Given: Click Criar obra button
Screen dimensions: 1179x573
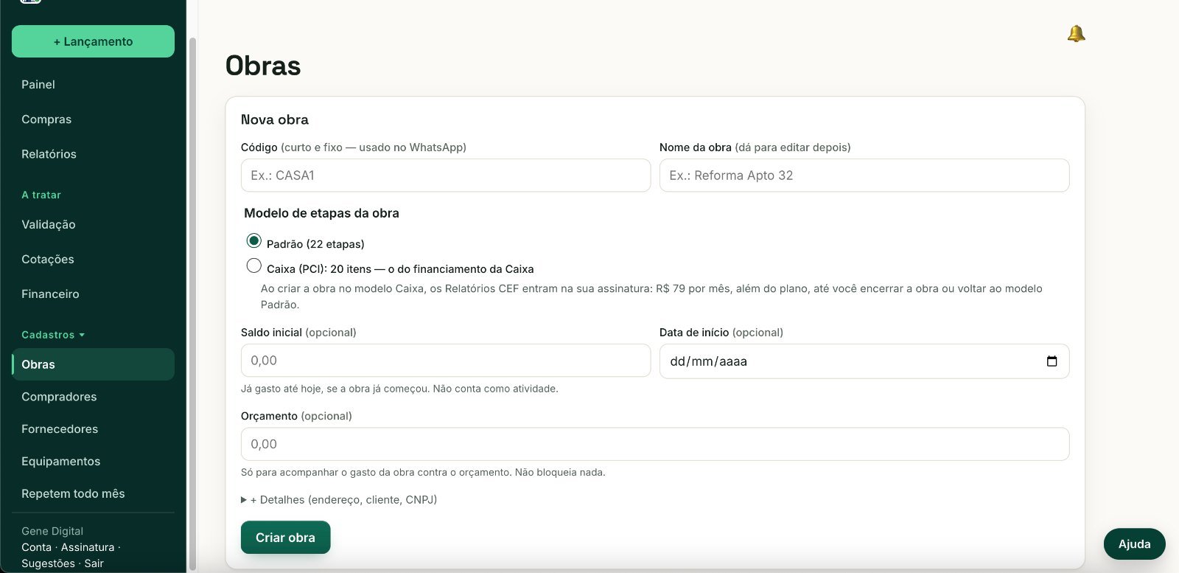Looking at the screenshot, I should tap(285, 538).
